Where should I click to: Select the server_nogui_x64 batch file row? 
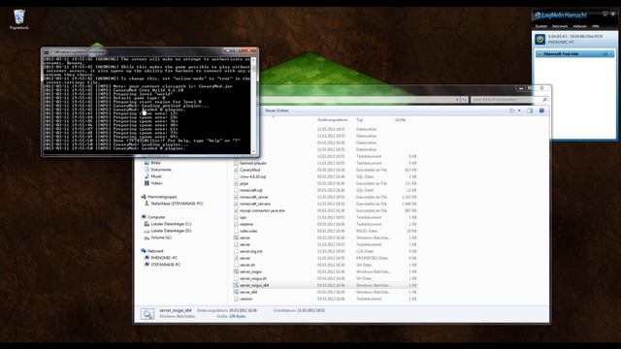coord(325,285)
